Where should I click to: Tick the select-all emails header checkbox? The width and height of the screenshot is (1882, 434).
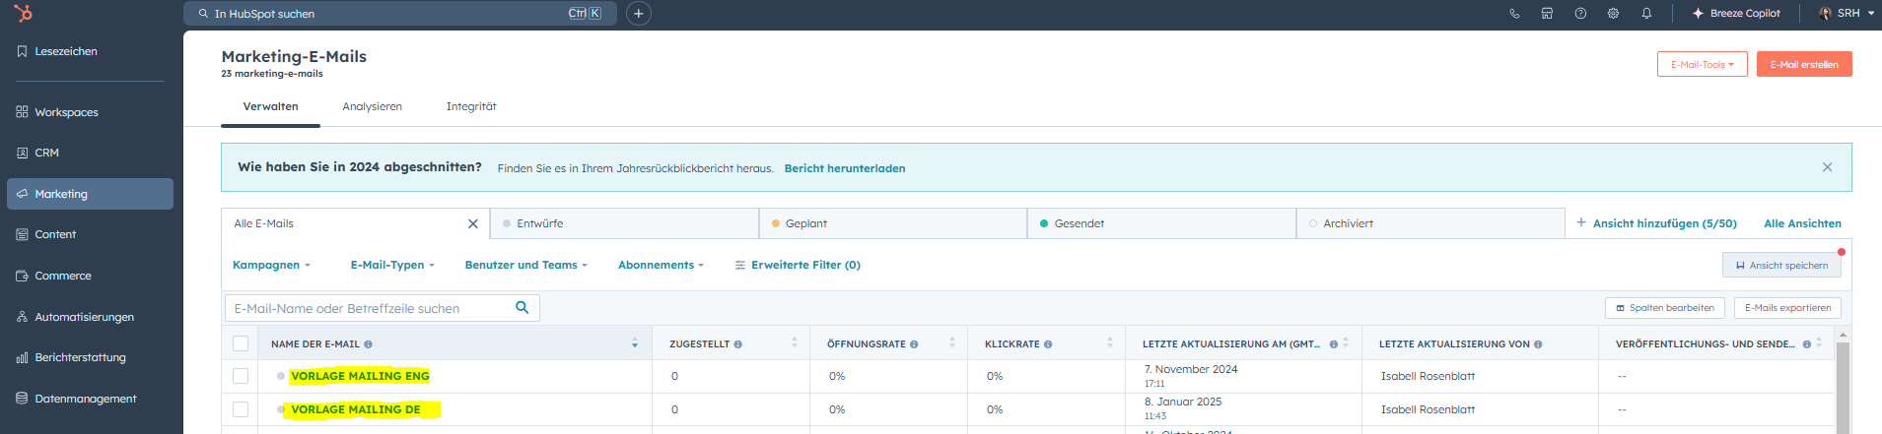pyautogui.click(x=241, y=343)
